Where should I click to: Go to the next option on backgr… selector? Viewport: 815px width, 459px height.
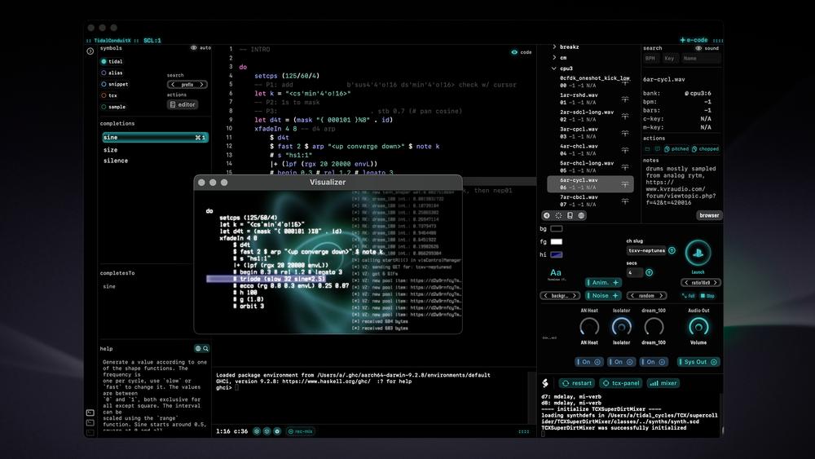click(575, 296)
